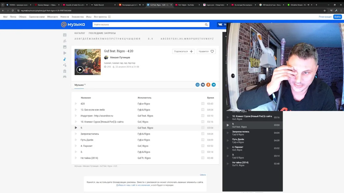Open Облако in the portal bar

23,17
